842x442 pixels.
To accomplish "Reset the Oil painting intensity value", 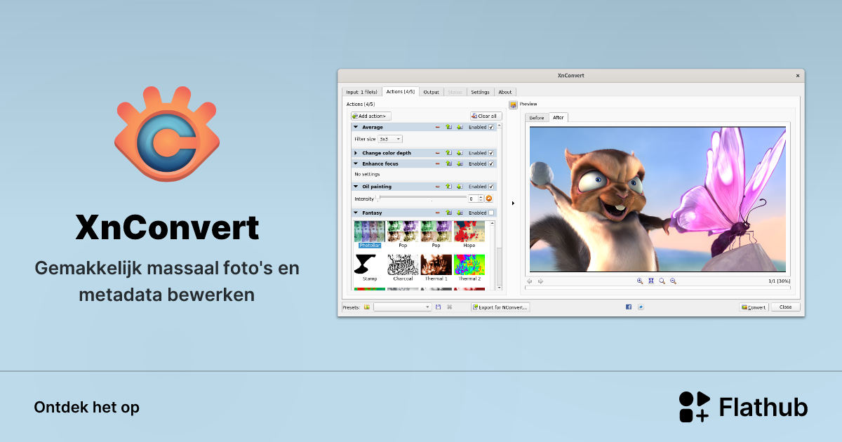I will [489, 198].
